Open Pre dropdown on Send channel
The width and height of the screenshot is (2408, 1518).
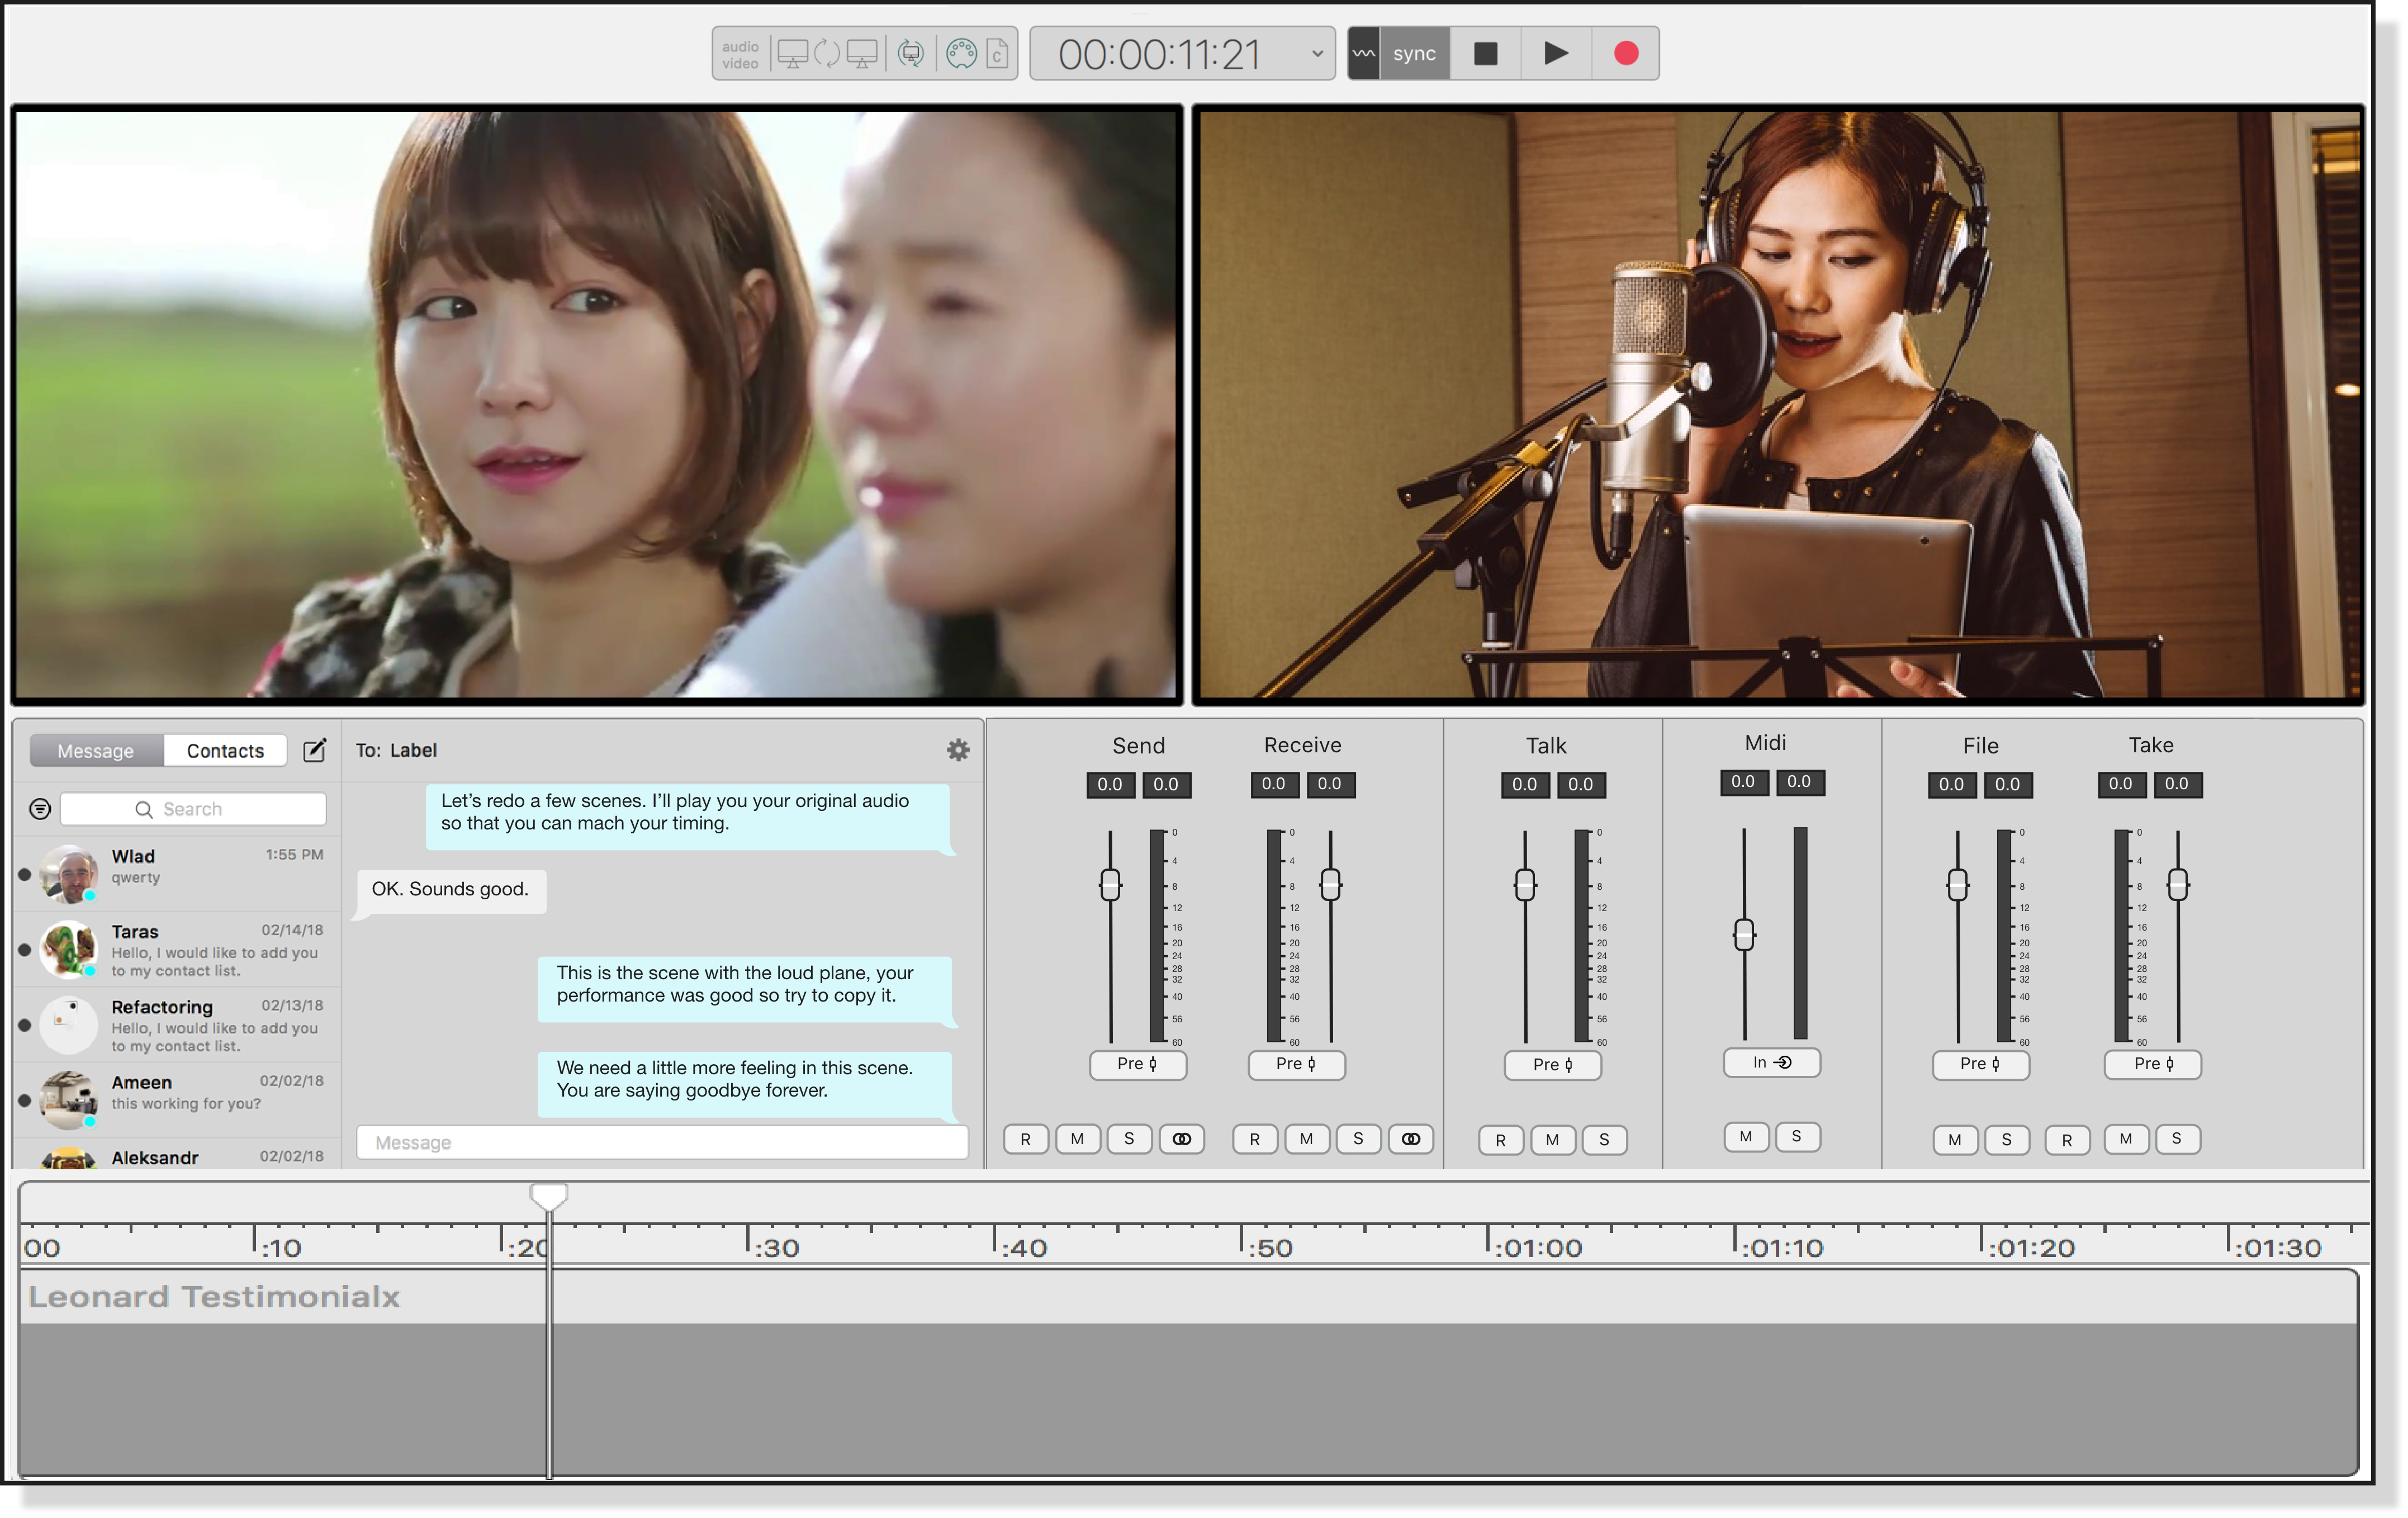(1138, 1064)
